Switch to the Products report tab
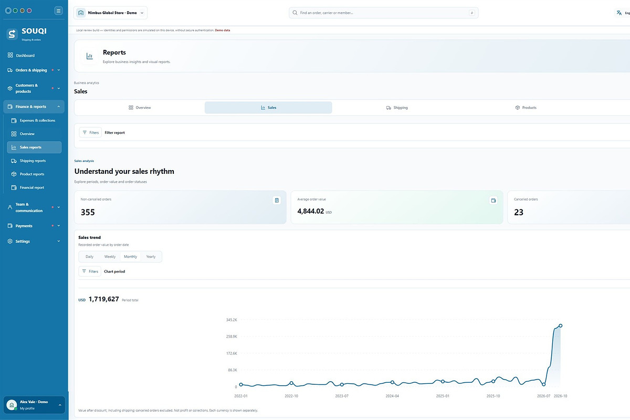Image resolution: width=630 pixels, height=420 pixels. [526, 108]
